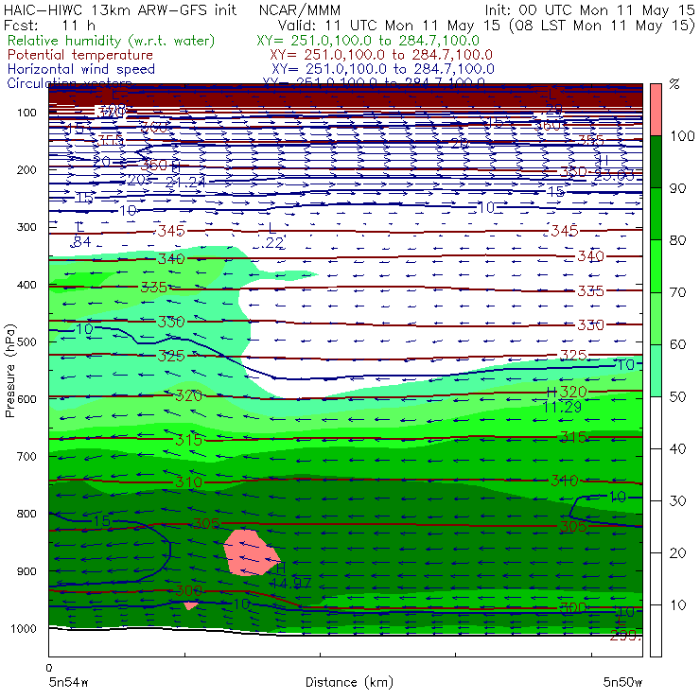Click the '800' pressure axis tick label

[26, 514]
